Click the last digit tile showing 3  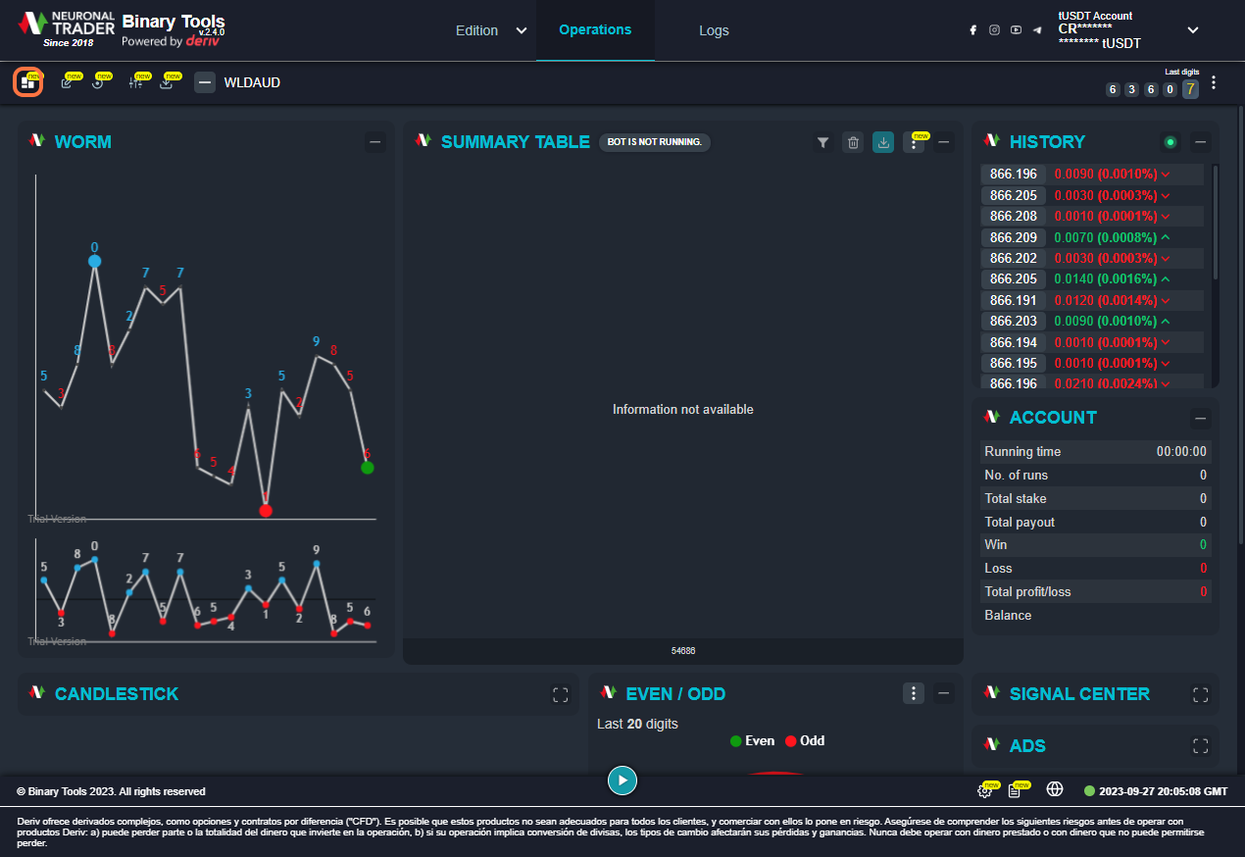pos(1131,89)
